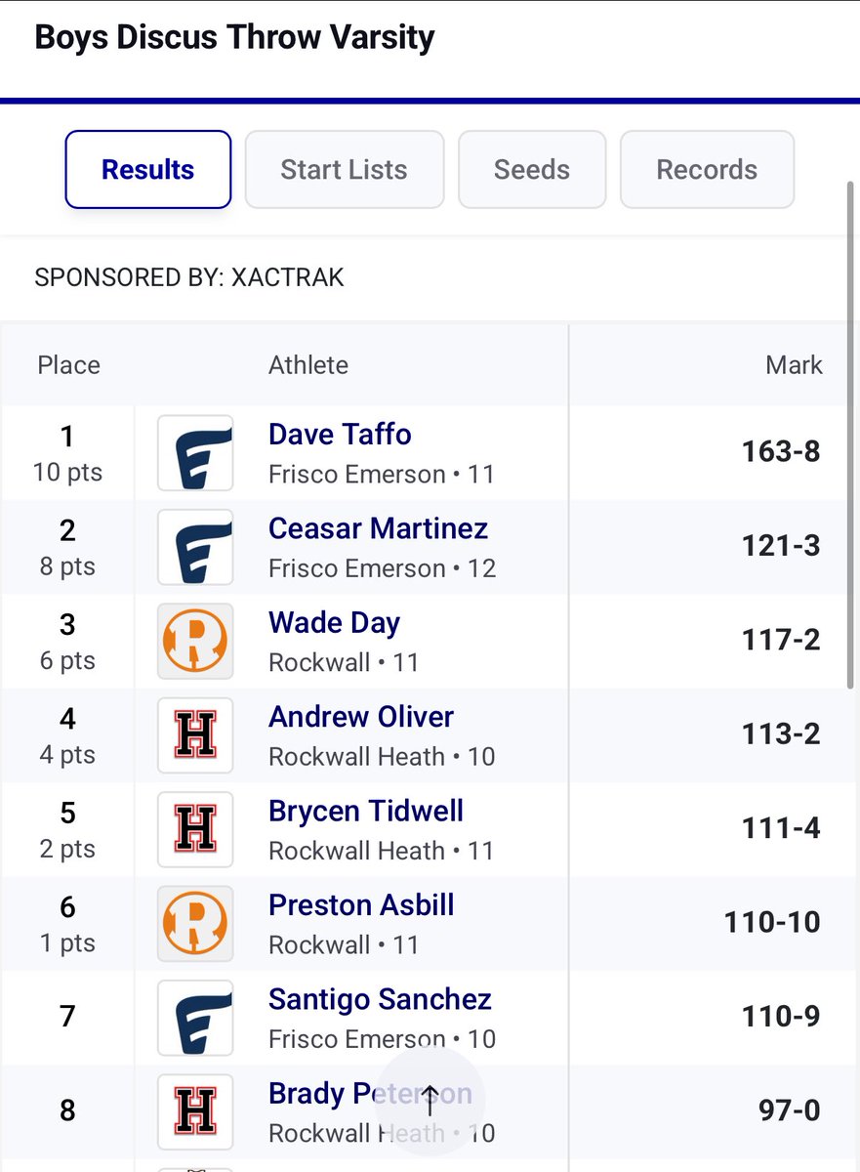The height and width of the screenshot is (1172, 860).
Task: View Andrew Oliver's athlete profile
Action: click(361, 717)
